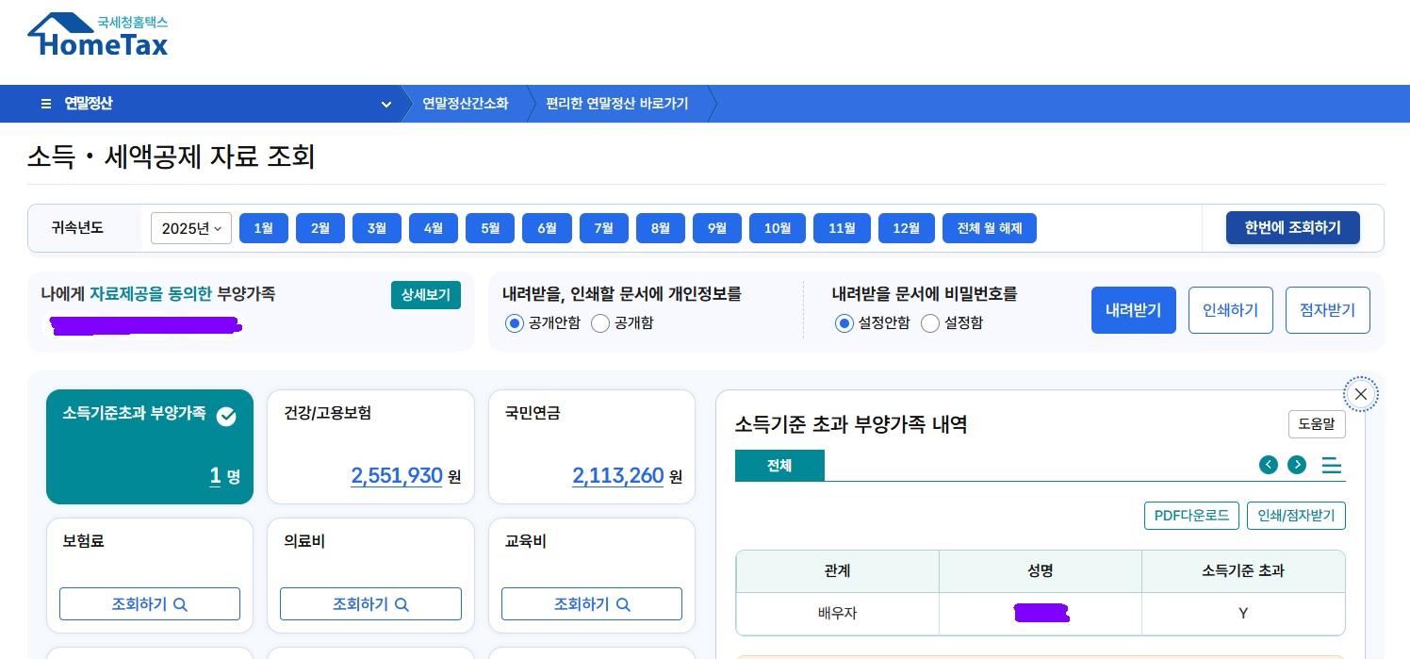Expand the 연말정산 navigation dropdown chevron
Image resolution: width=1410 pixels, height=659 pixels.
tap(386, 105)
